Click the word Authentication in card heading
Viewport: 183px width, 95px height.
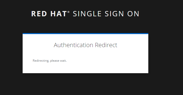tap(73, 45)
